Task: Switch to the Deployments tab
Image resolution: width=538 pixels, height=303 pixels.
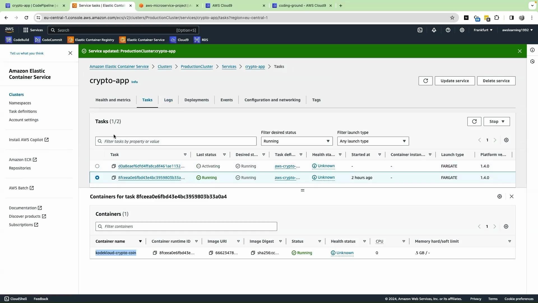Action: tap(196, 100)
